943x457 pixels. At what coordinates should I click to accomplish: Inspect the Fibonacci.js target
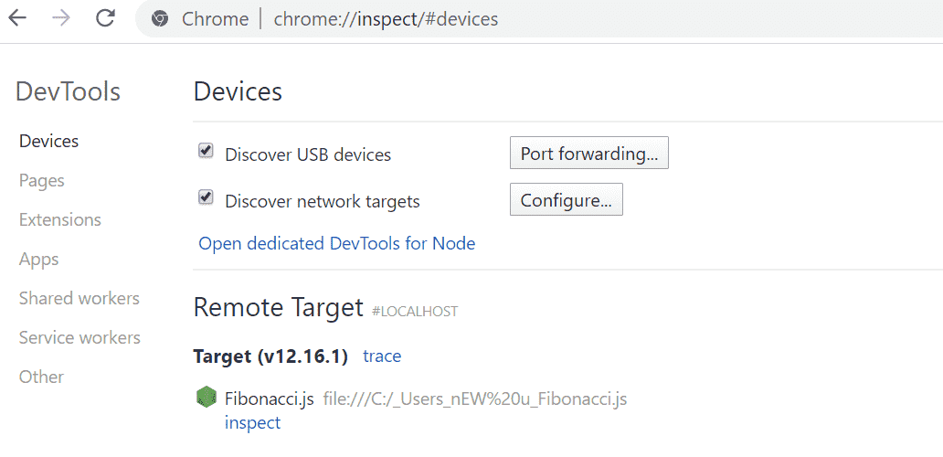[x=252, y=422]
